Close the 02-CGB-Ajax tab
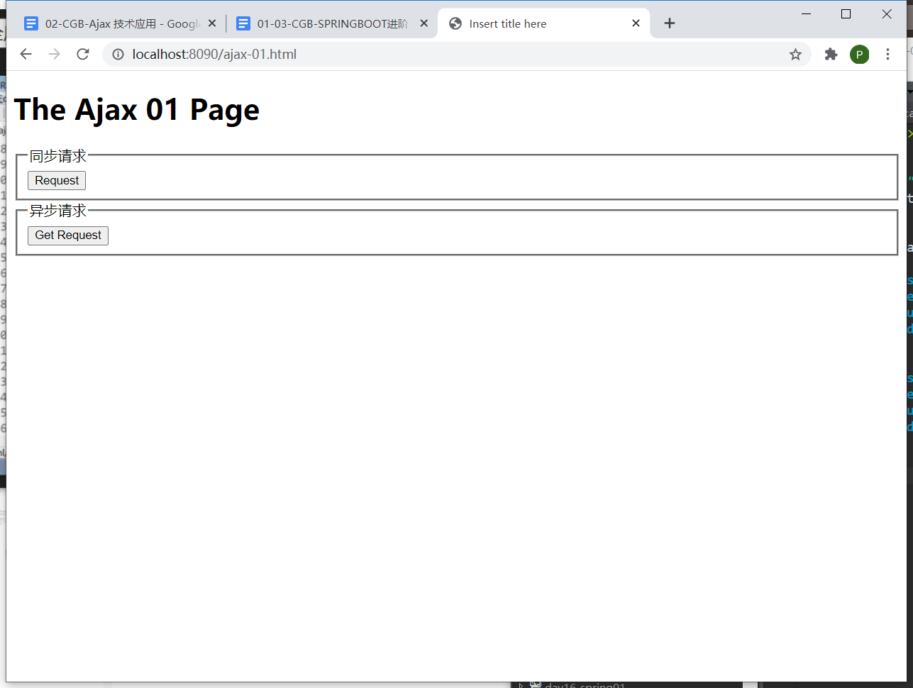 tap(212, 23)
